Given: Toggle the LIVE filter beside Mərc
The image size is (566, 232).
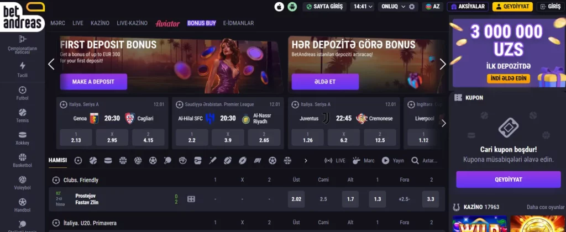Looking at the screenshot, I should [x=334, y=161].
